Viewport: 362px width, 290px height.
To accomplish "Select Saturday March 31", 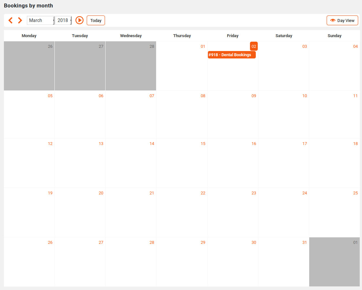I will [284, 262].
